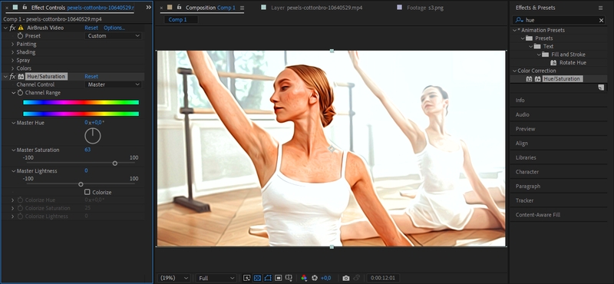
Task: Close the Effect Controls panel
Action: (7, 8)
